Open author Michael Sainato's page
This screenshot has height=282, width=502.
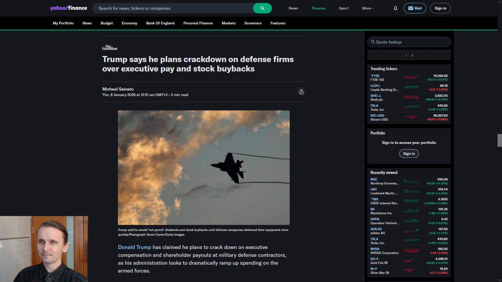[x=118, y=89]
